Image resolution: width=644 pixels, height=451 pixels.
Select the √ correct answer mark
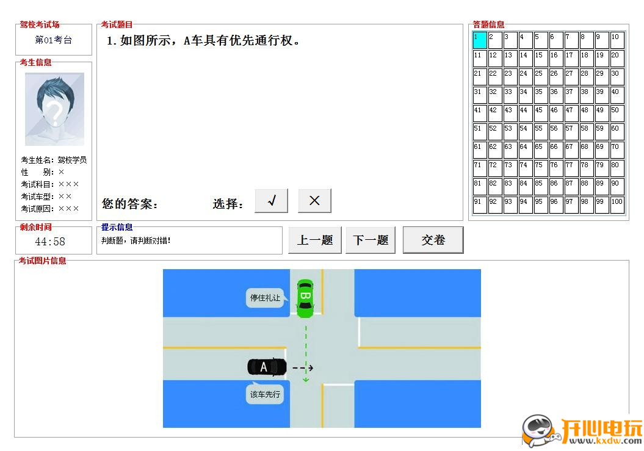click(x=271, y=200)
